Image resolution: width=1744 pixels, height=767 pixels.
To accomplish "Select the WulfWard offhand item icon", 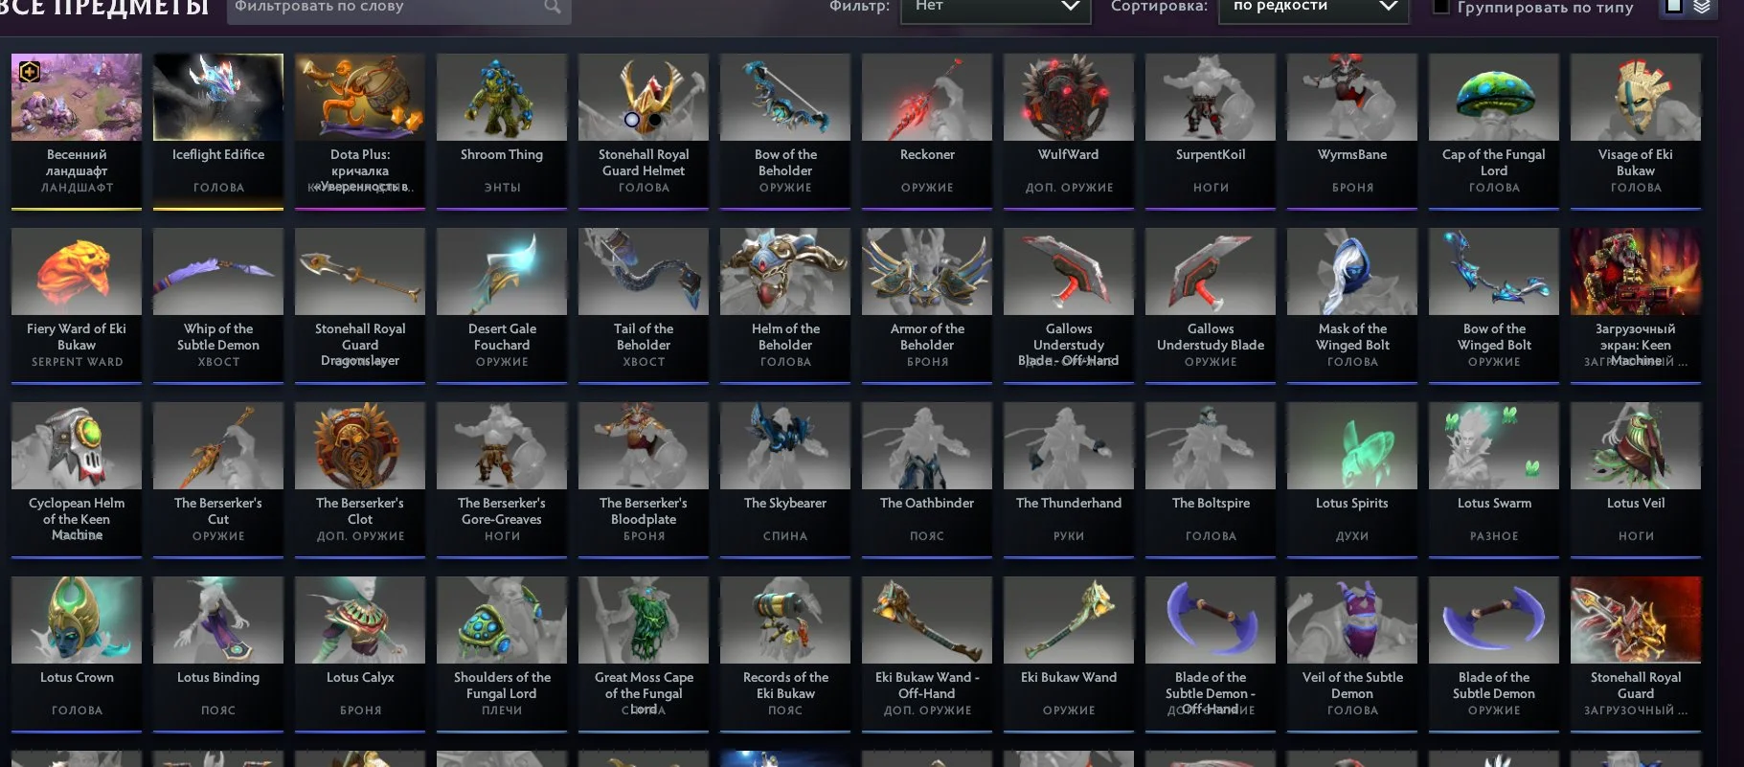I will 1069,98.
